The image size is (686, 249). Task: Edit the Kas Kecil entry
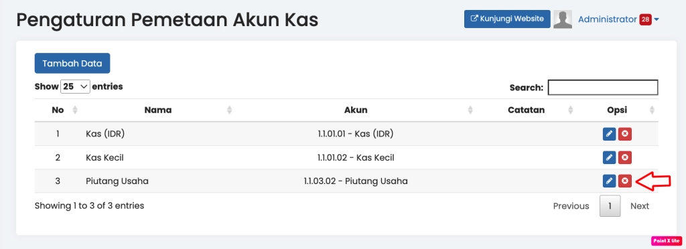pos(609,157)
